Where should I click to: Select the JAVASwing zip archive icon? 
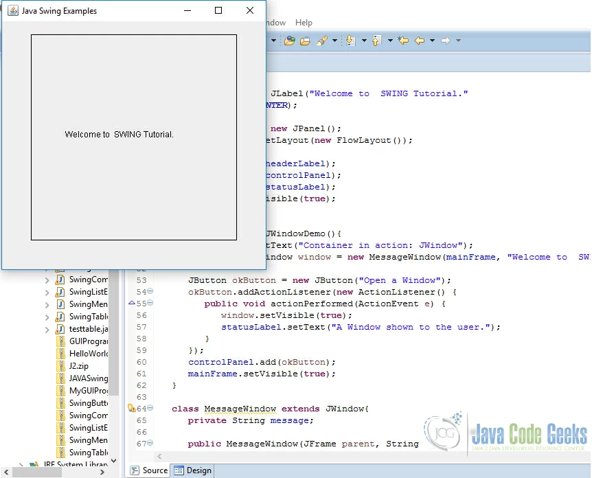point(60,378)
